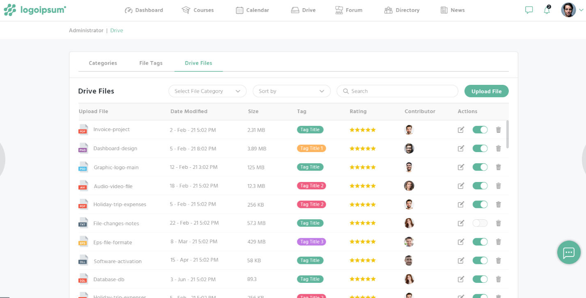Delete the Database-db file

tap(498, 279)
